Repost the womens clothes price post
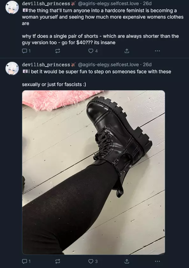The width and height of the screenshot is (189, 268). tap(58, 51)
